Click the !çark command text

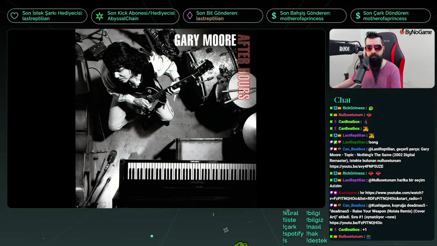pyautogui.click(x=290, y=227)
